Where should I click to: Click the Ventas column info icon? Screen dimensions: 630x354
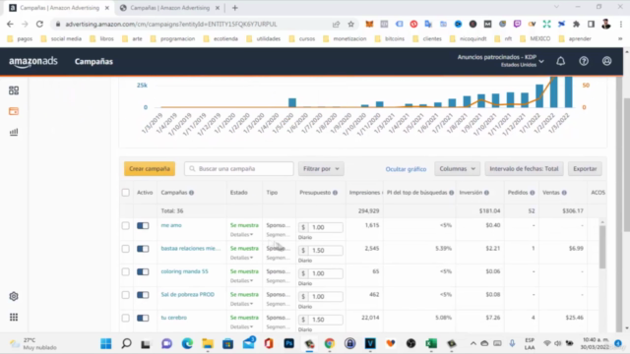564,193
